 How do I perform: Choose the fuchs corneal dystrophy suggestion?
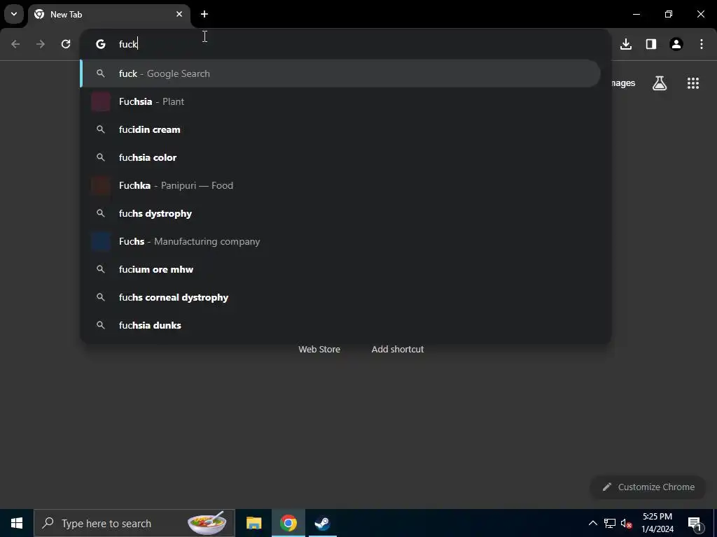click(x=340, y=297)
